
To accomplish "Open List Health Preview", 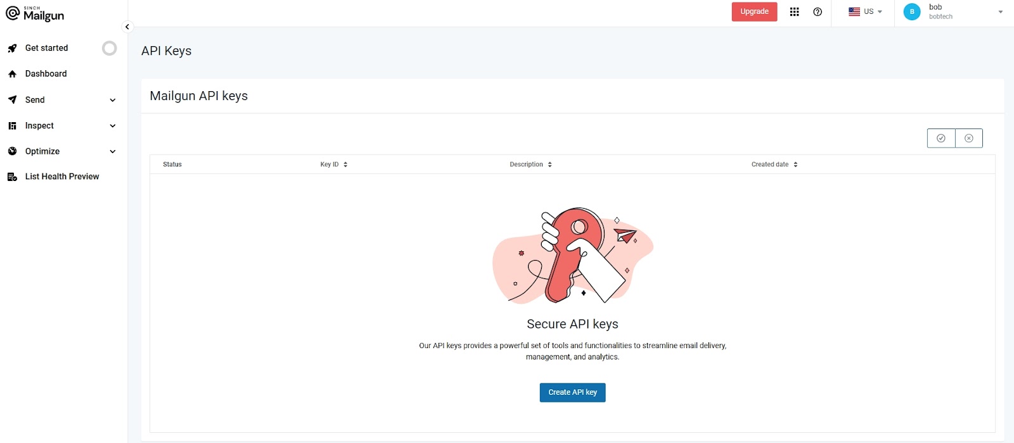I will (62, 177).
